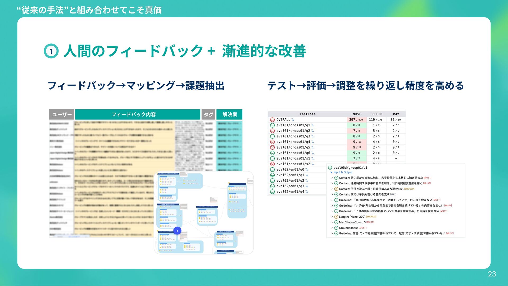Click the check icon for Contain 幼少期から音楽に触れ
Screen dimensions: 508x286
point(336,178)
